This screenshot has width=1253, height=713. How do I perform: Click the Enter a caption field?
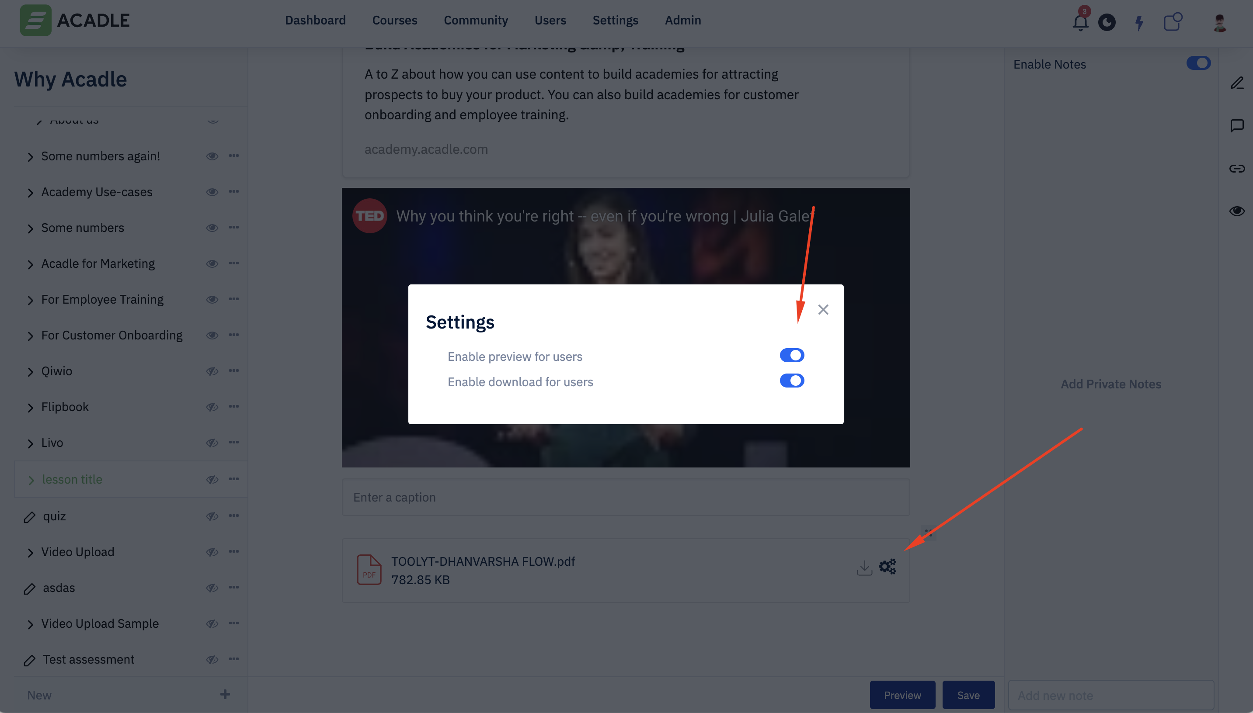[626, 497]
